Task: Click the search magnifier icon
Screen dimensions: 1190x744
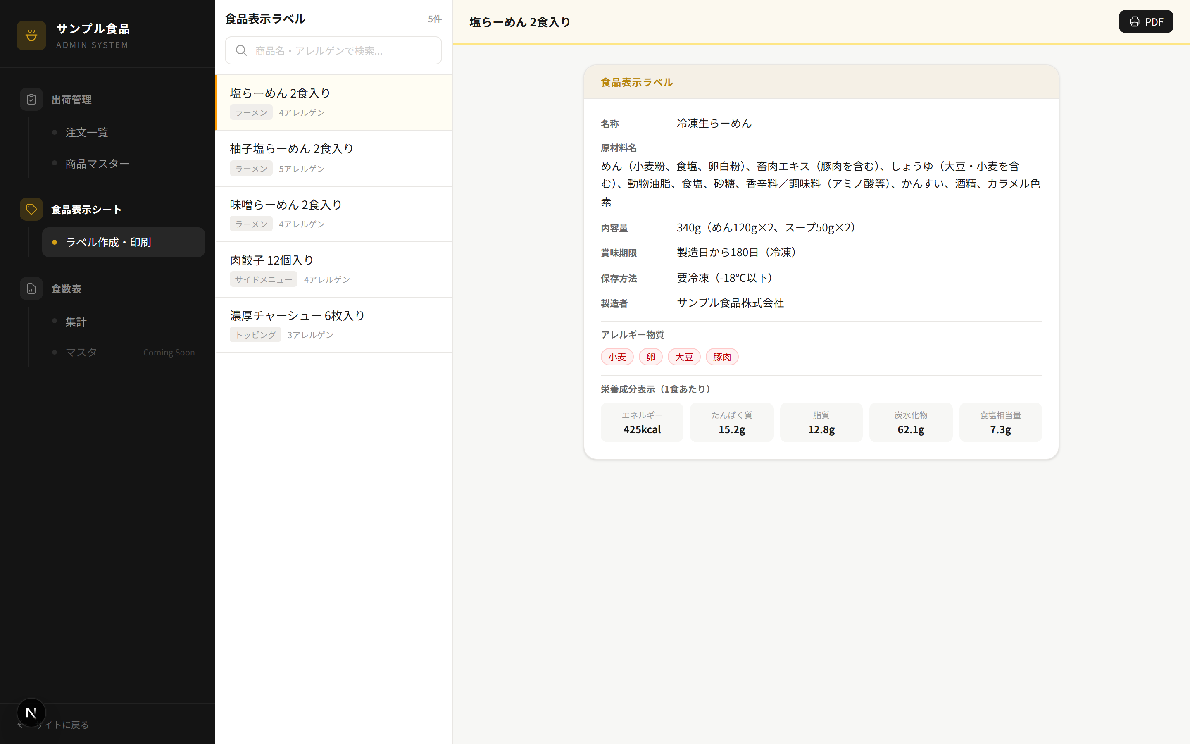Action: pos(241,51)
